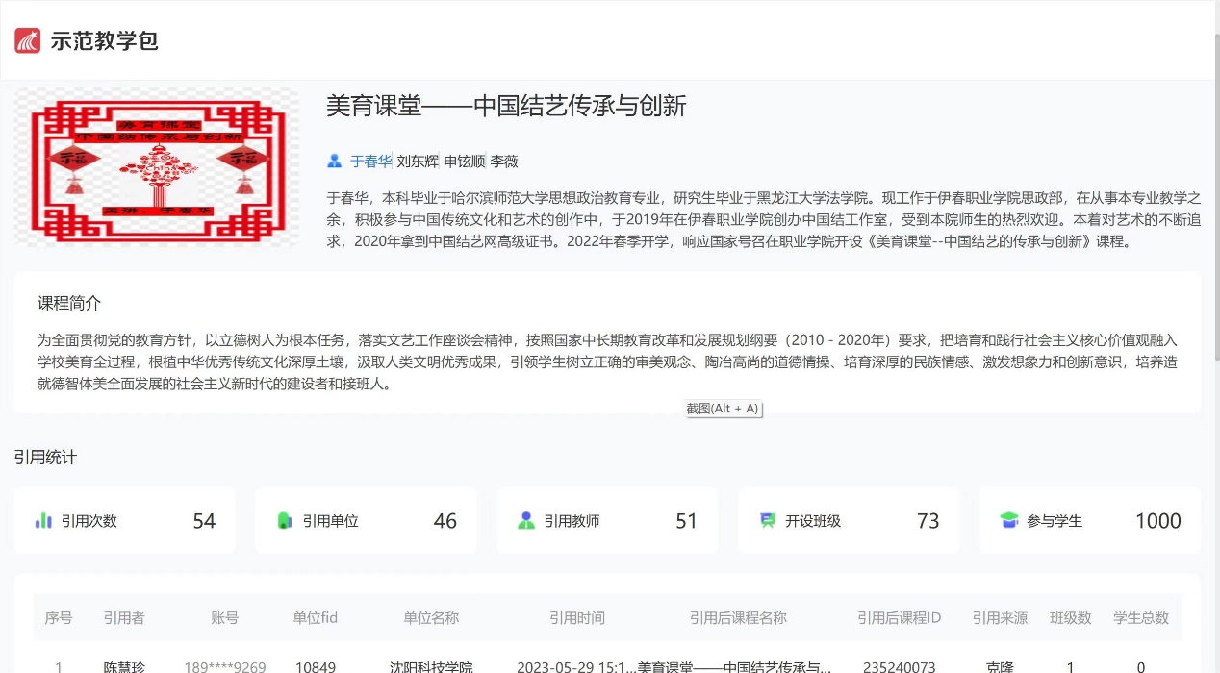Viewport: 1220px width, 673px height.
Task: Select teacher name 李薇
Action: [504, 162]
